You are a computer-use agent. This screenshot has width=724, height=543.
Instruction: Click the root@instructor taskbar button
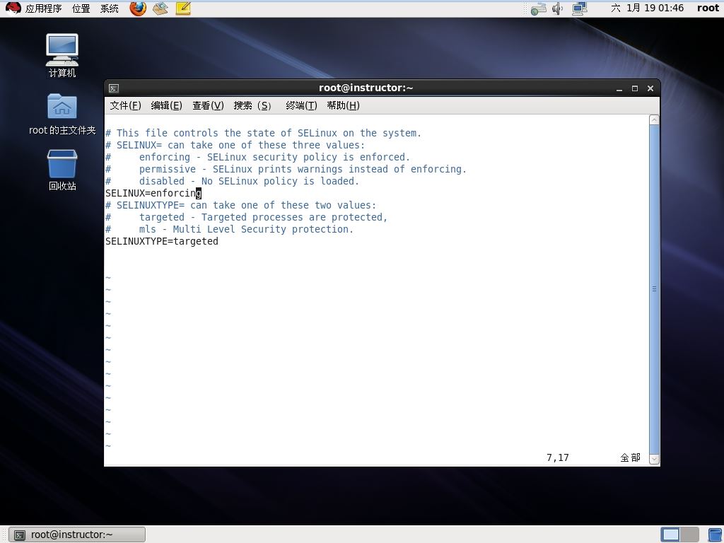77,535
